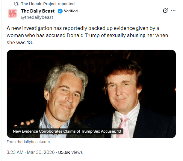Image resolution: width=183 pixels, height=161 pixels.
Task: Click the Views label
Action: pyautogui.click(x=77, y=152)
